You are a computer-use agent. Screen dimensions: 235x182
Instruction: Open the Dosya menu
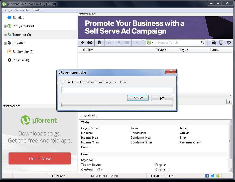coord(8,10)
